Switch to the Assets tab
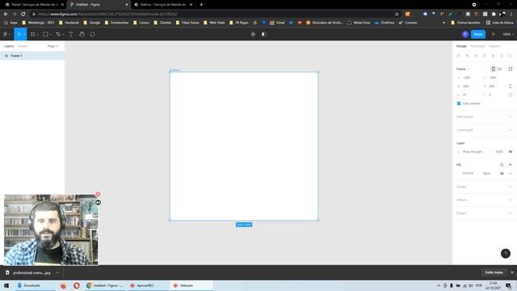The height and width of the screenshot is (291, 517). click(x=23, y=46)
